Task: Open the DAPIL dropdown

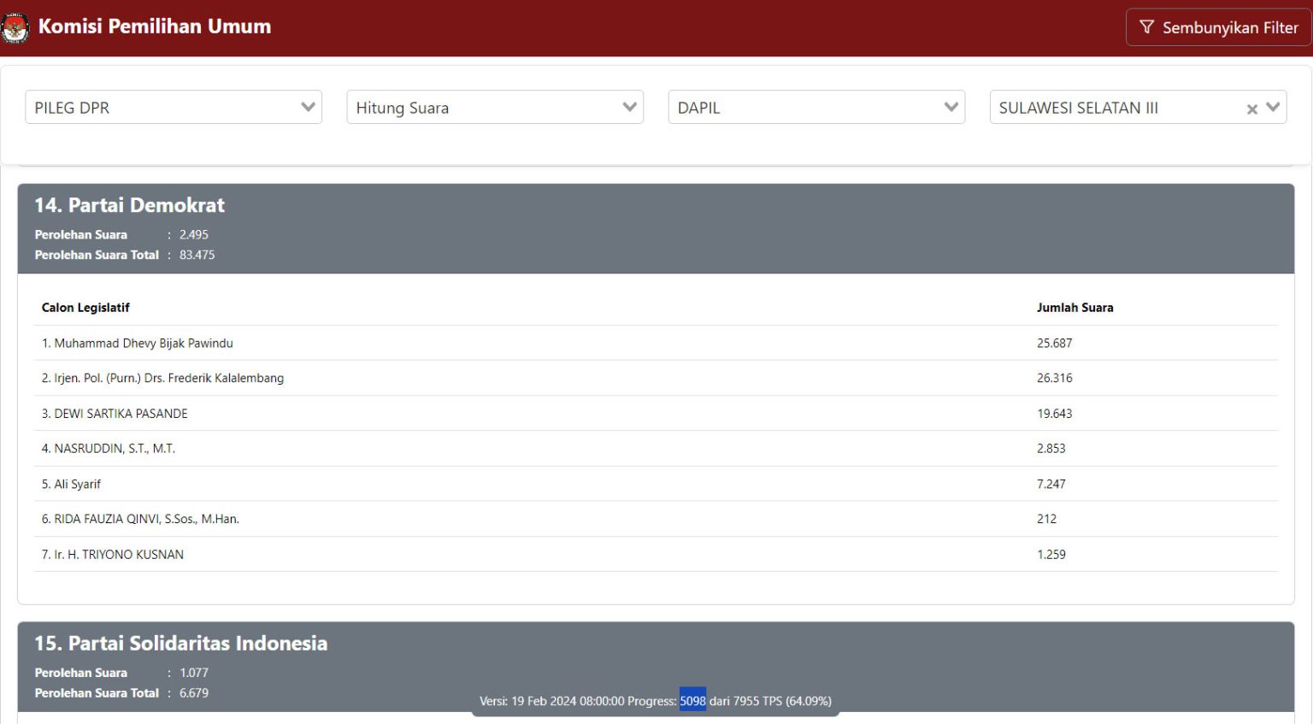Action: click(816, 108)
